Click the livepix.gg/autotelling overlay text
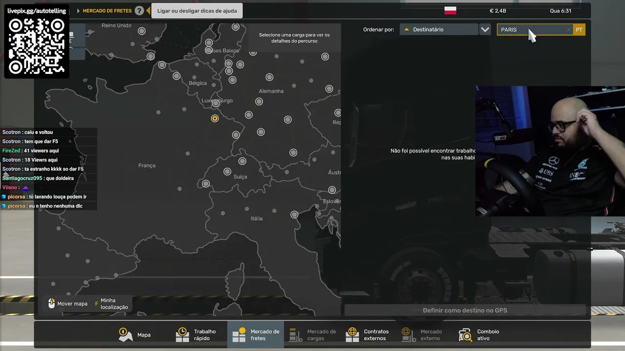Viewport: 625px width, 351px height. [37, 10]
